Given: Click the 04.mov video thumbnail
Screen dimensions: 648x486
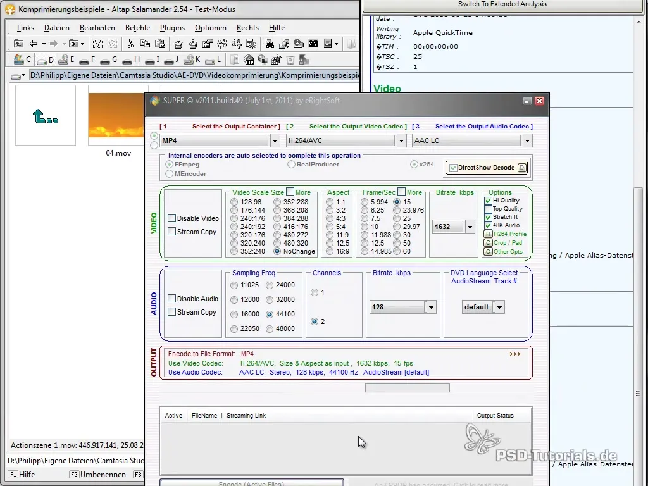Looking at the screenshot, I should point(116,115).
